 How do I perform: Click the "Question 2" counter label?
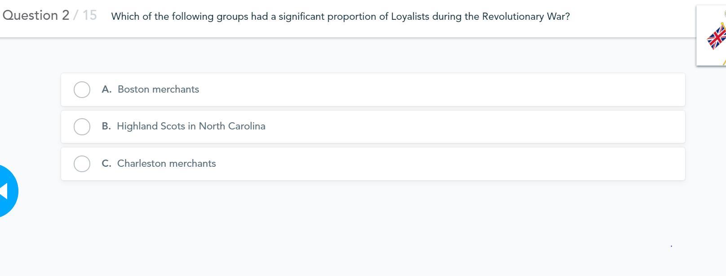(36, 15)
